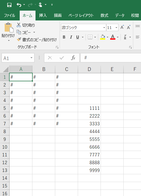Screen dimensions: 141x196
Task: Expand the Name Box A1 dropdown
Action: tap(31, 58)
